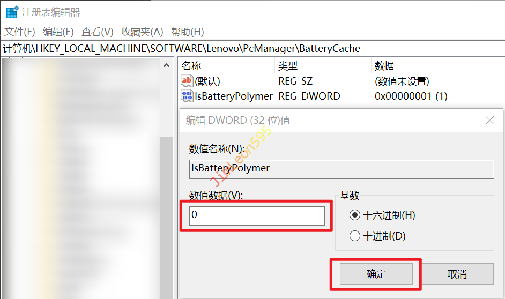Click into the 数值数据(V) input field

point(257,215)
